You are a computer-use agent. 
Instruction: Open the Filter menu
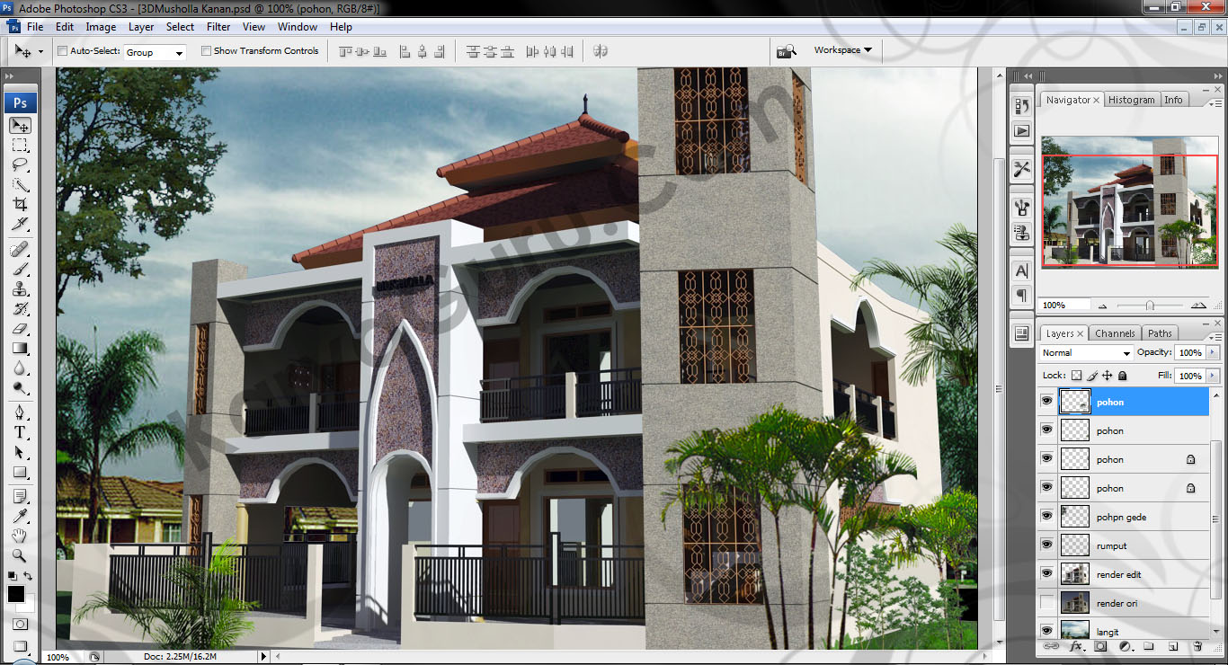click(218, 27)
